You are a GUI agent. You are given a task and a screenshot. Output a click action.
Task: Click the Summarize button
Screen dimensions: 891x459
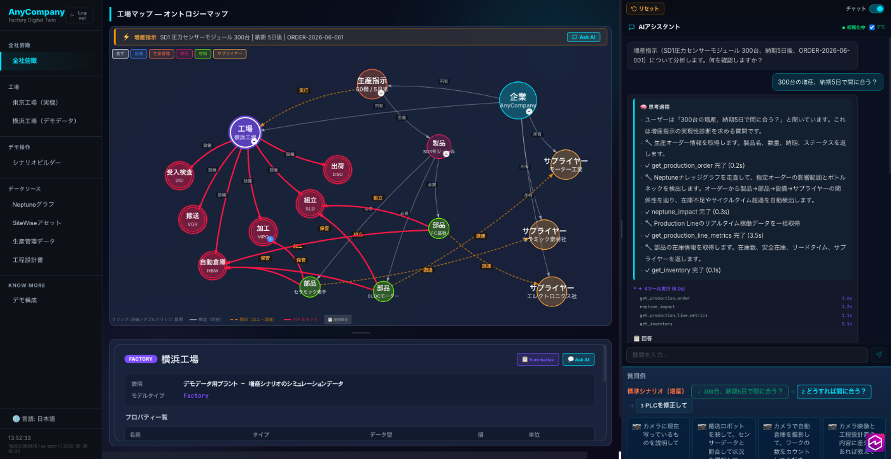click(x=538, y=359)
